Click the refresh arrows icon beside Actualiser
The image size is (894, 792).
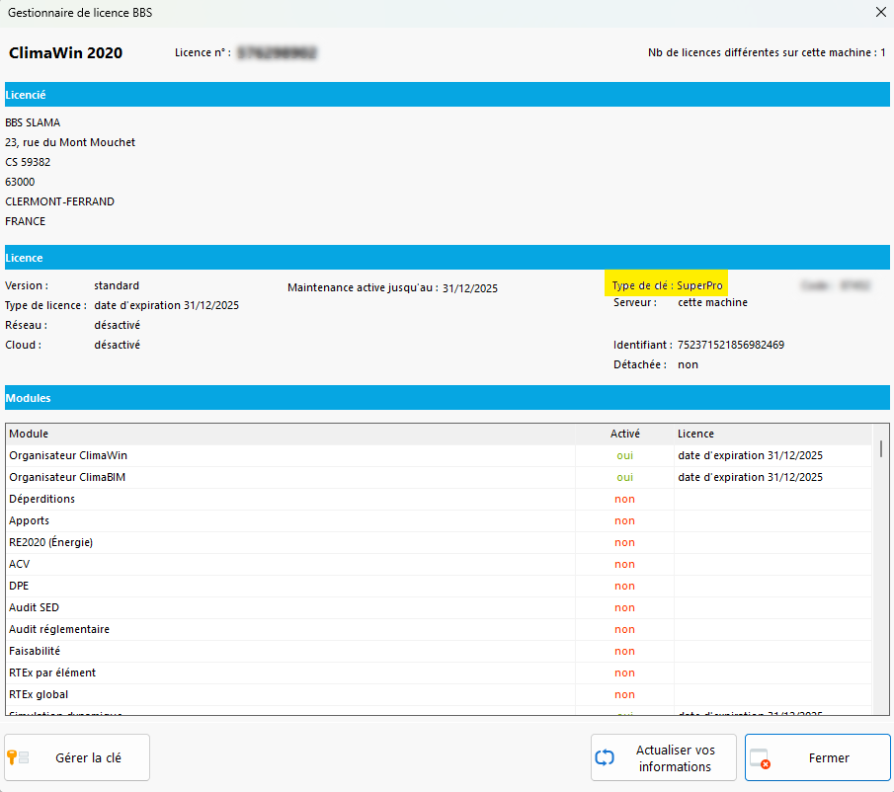[x=605, y=757]
